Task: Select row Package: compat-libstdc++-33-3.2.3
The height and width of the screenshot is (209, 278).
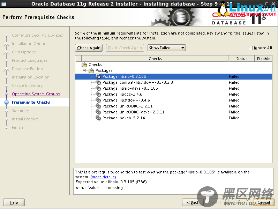Action: click(x=174, y=82)
